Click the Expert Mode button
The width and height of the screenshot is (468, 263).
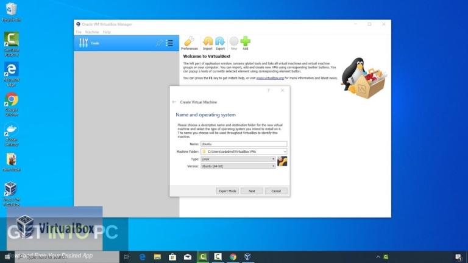pos(227,191)
